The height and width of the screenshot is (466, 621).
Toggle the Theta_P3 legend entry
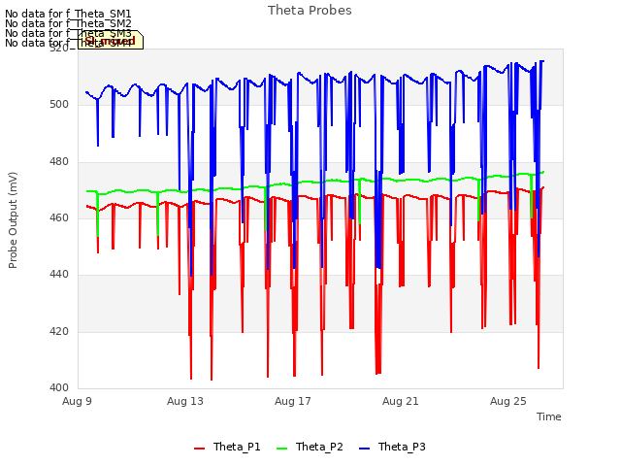pos(392,447)
